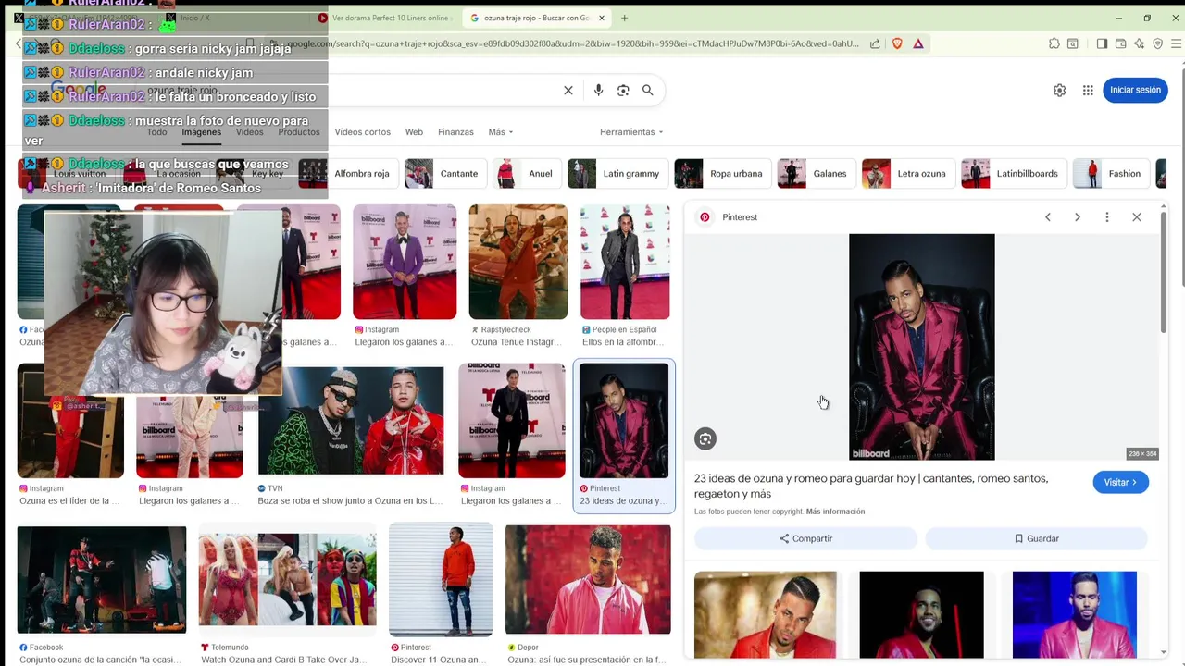
Task: Go to next image in preview panel
Action: click(1078, 217)
